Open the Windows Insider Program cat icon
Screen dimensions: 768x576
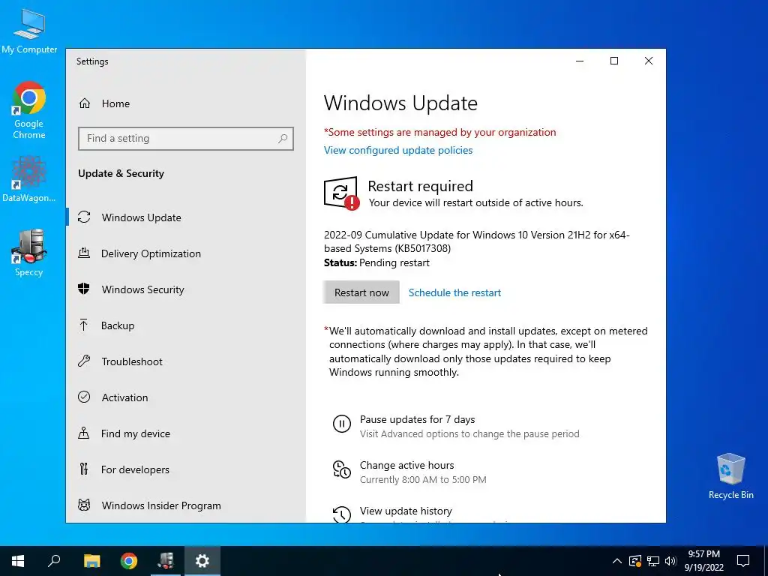click(x=84, y=505)
